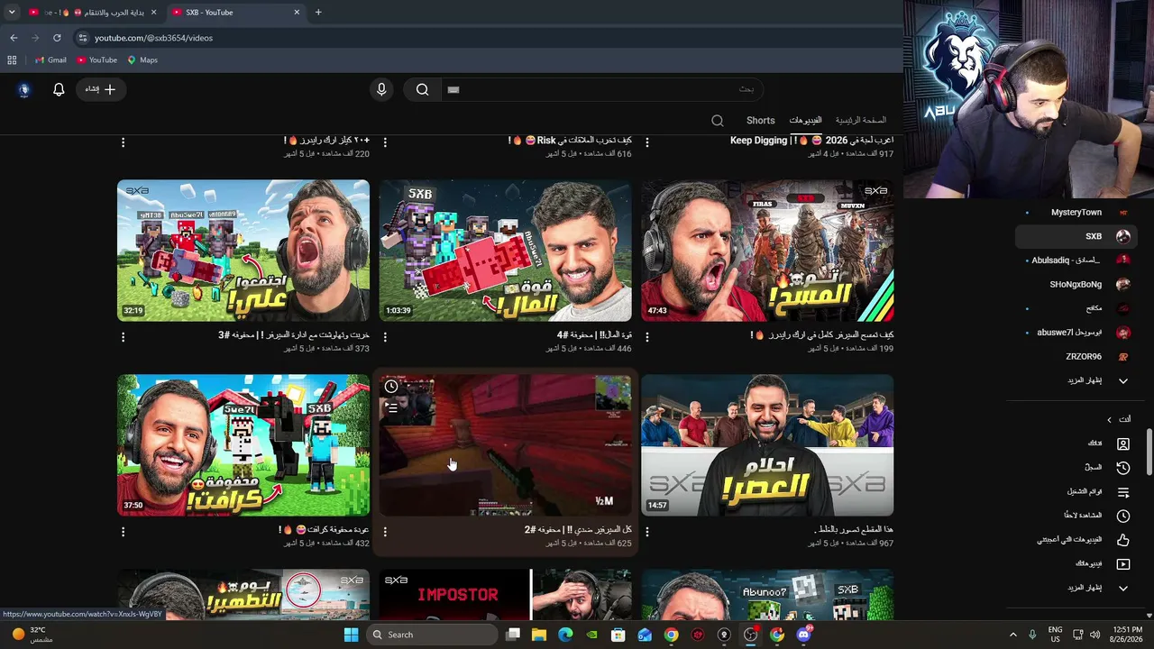Open options menu for the محفوفة #2 video
This screenshot has height=649, width=1154.
pos(385,531)
